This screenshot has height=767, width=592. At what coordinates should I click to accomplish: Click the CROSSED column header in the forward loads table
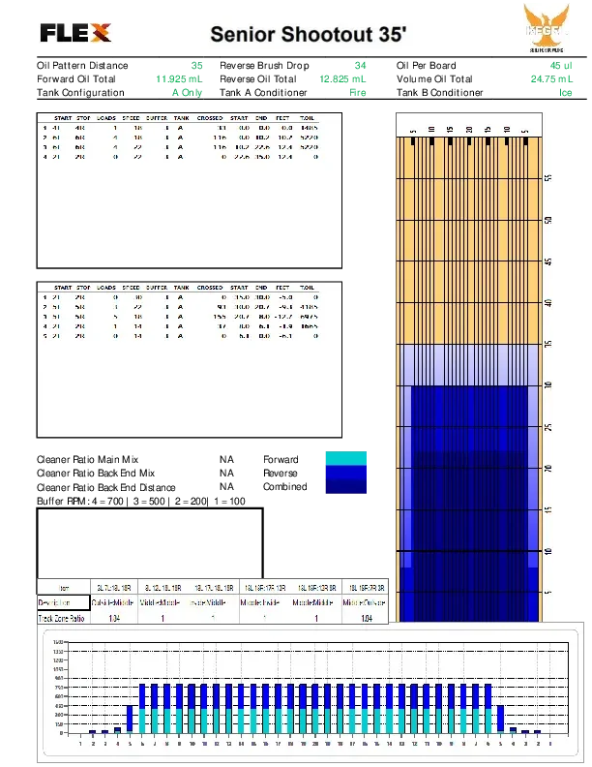pyautogui.click(x=210, y=118)
